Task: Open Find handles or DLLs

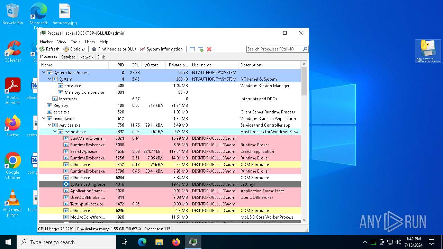Action: 114,49
